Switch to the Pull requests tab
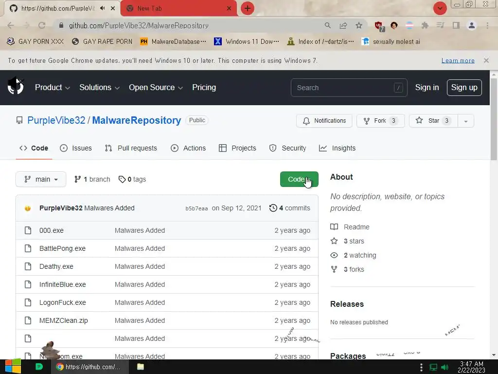Viewport: 498px width, 374px height. [131, 148]
